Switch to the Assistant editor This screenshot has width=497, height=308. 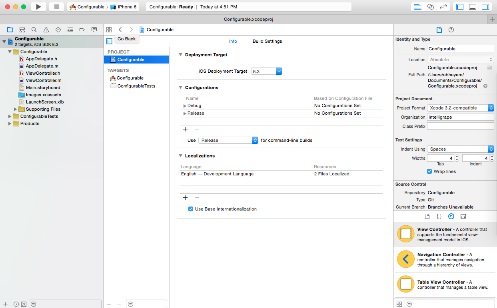click(x=430, y=7)
